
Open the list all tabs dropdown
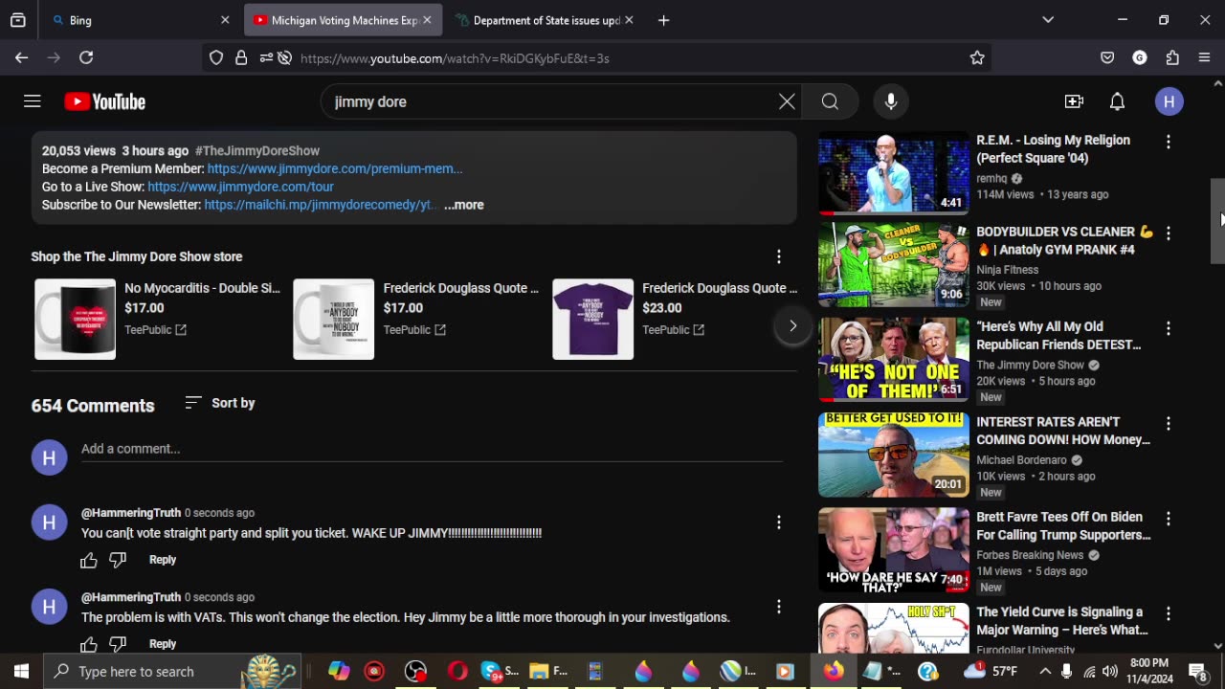(x=1048, y=20)
